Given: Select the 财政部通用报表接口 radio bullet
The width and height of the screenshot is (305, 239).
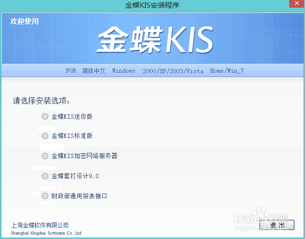Looking at the screenshot, I should pos(45,196).
